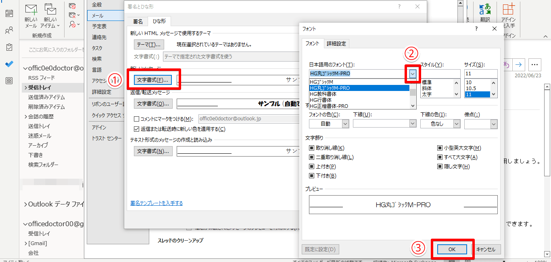
Task: Open 署名テンプレートを入手する link
Action: click(x=157, y=203)
